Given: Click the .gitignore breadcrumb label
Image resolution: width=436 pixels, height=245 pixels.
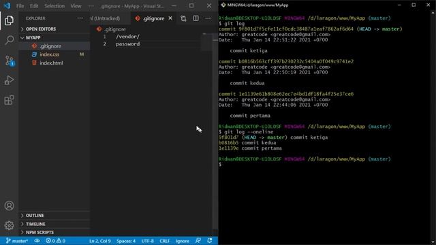Looking at the screenshot, I should tap(115, 29).
